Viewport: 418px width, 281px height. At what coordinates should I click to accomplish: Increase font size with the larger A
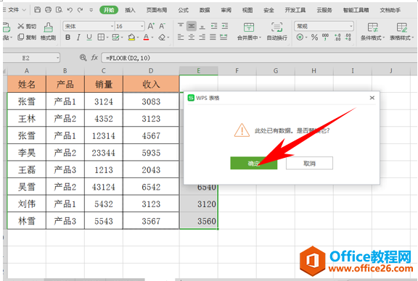pyautogui.click(x=151, y=26)
